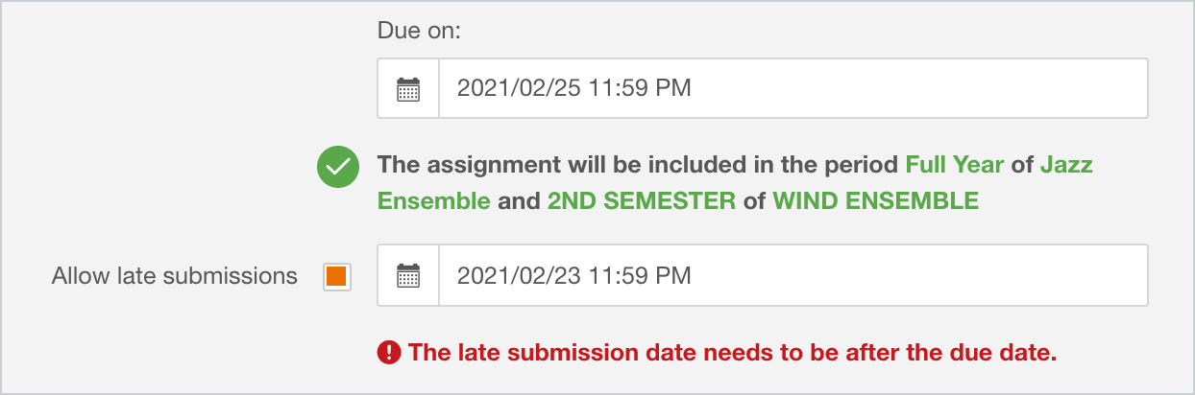Screen dimensions: 1195x395
Task: Click the Due on: field label
Action: [x=420, y=31]
